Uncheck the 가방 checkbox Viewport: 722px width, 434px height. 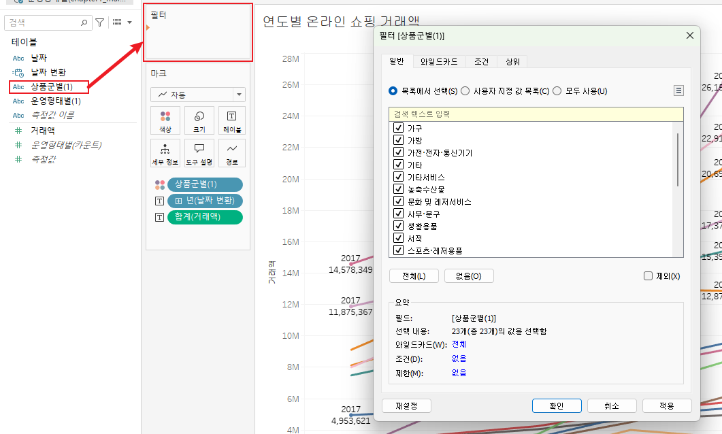(399, 140)
